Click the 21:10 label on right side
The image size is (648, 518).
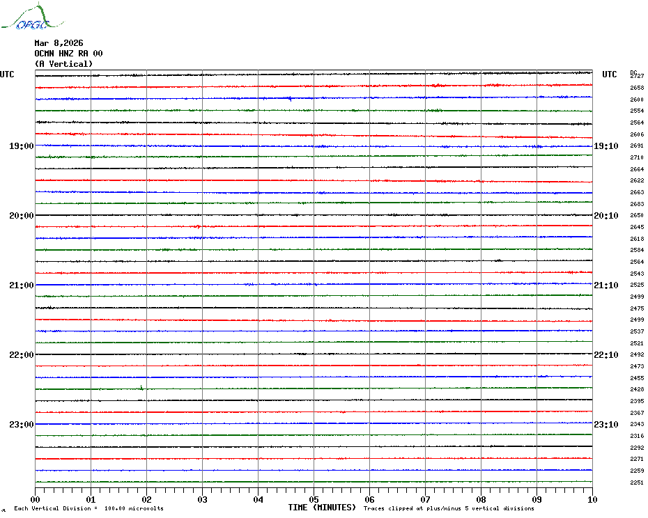tap(606, 285)
